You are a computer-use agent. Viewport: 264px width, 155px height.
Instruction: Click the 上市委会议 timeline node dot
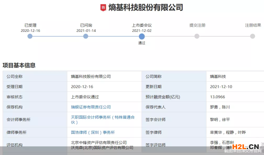click(142, 36)
